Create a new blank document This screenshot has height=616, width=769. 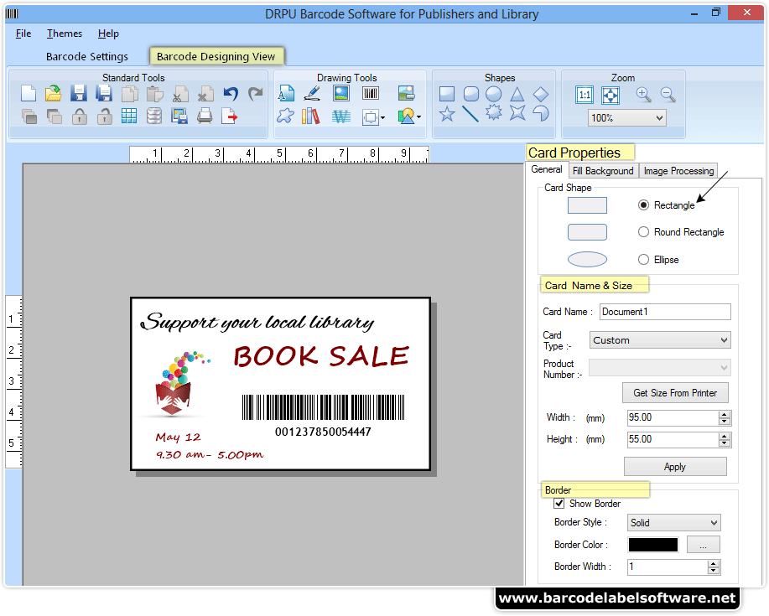pyautogui.click(x=29, y=93)
